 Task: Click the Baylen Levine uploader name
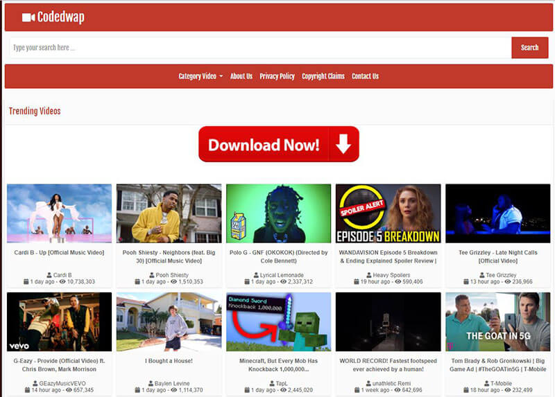pyautogui.click(x=172, y=384)
